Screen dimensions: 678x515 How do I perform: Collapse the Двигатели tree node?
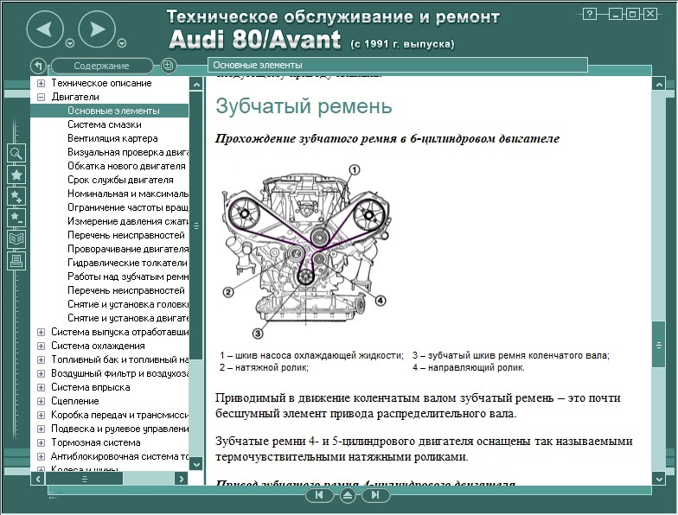[x=42, y=97]
